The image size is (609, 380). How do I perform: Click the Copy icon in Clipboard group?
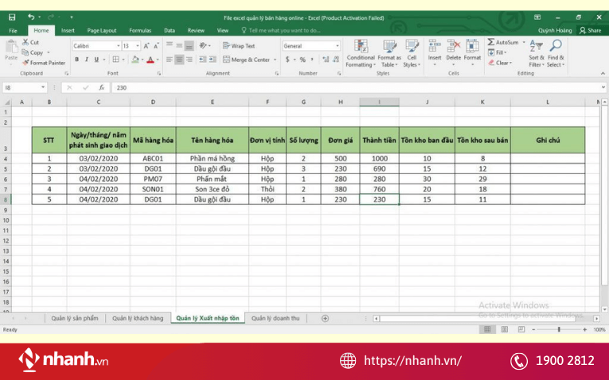coord(25,52)
